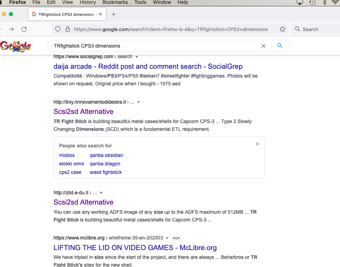Expand options arrow beside mclibre.org result
This screenshot has width=340, height=267.
pos(167,238)
